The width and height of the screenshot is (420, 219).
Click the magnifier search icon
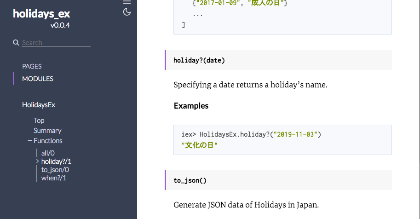16,42
